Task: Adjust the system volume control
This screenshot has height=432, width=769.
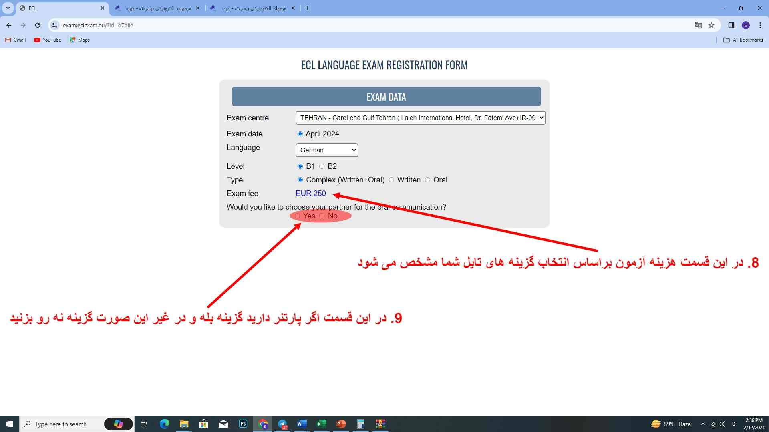Action: point(723,424)
